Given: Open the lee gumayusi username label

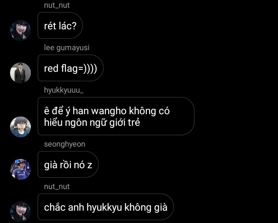Looking at the screenshot, I should tap(67, 47).
